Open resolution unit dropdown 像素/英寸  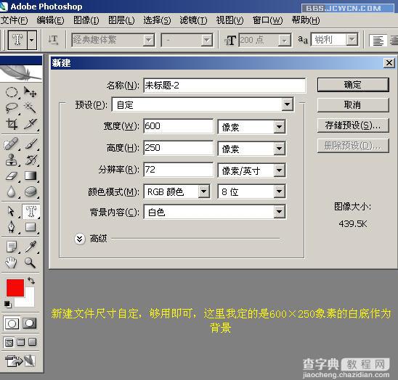pyautogui.click(x=251, y=170)
